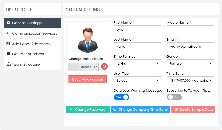
Task: Click the address book icon for Additional Addresses
Action: pos(8,44)
